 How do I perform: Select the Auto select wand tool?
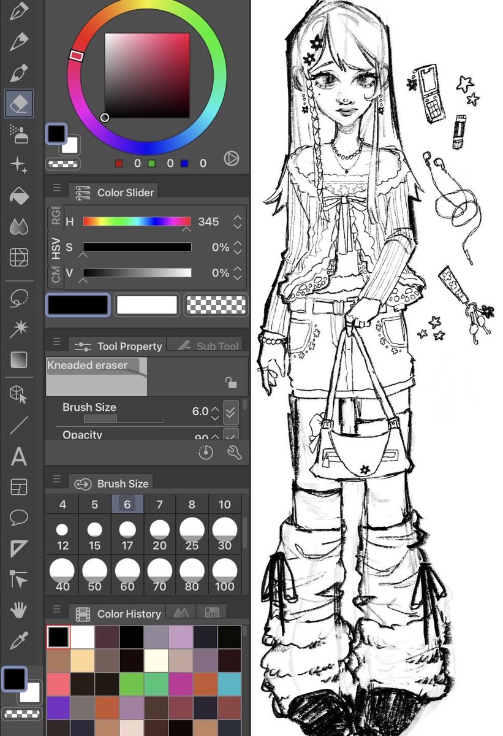pos(19,329)
